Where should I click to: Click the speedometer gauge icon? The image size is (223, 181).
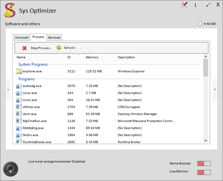[10, 169]
